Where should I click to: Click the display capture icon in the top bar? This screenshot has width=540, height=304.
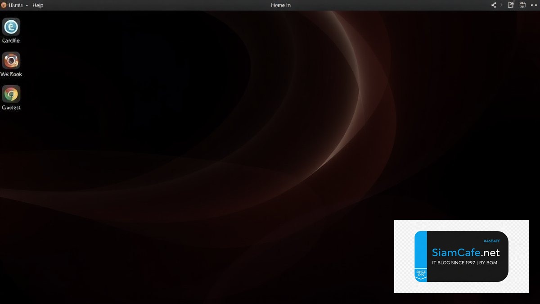(522, 5)
